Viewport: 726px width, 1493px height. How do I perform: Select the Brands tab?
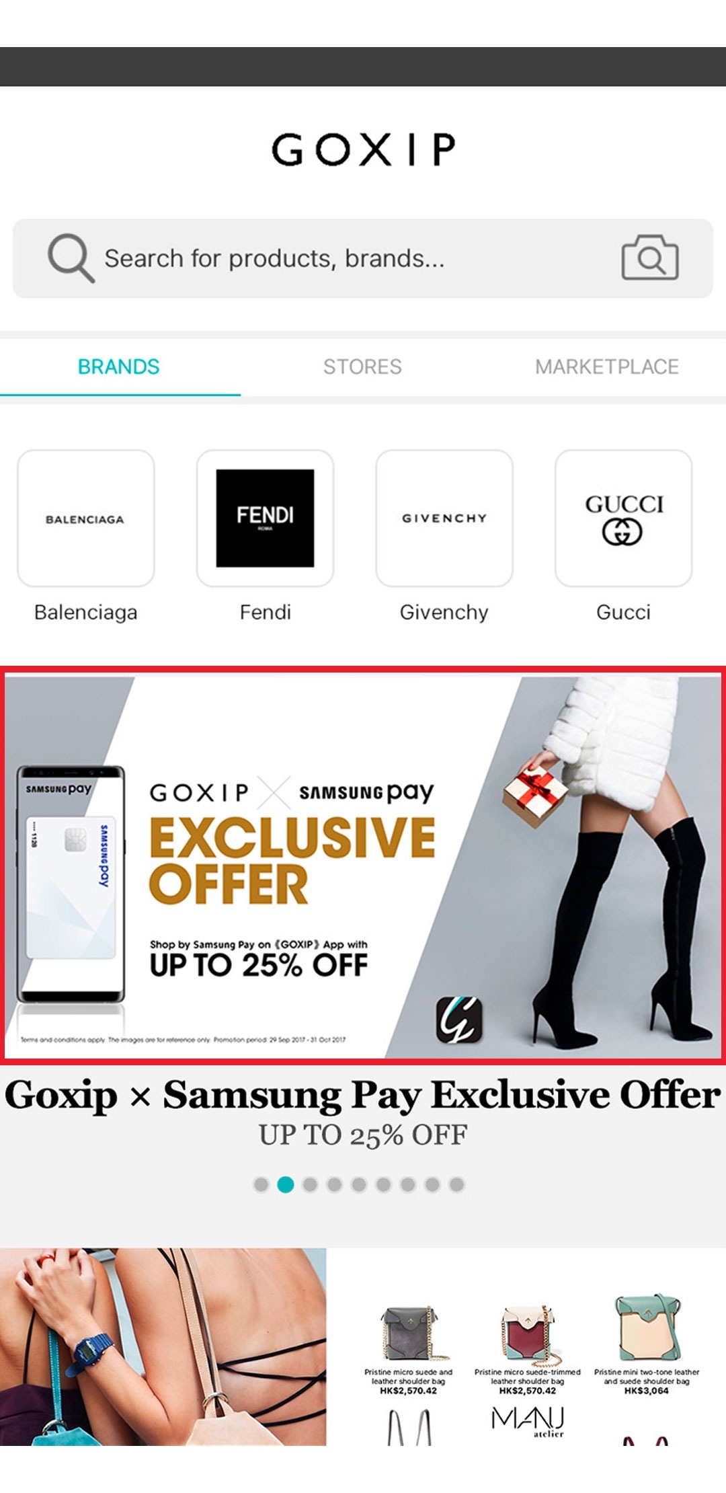(119, 367)
